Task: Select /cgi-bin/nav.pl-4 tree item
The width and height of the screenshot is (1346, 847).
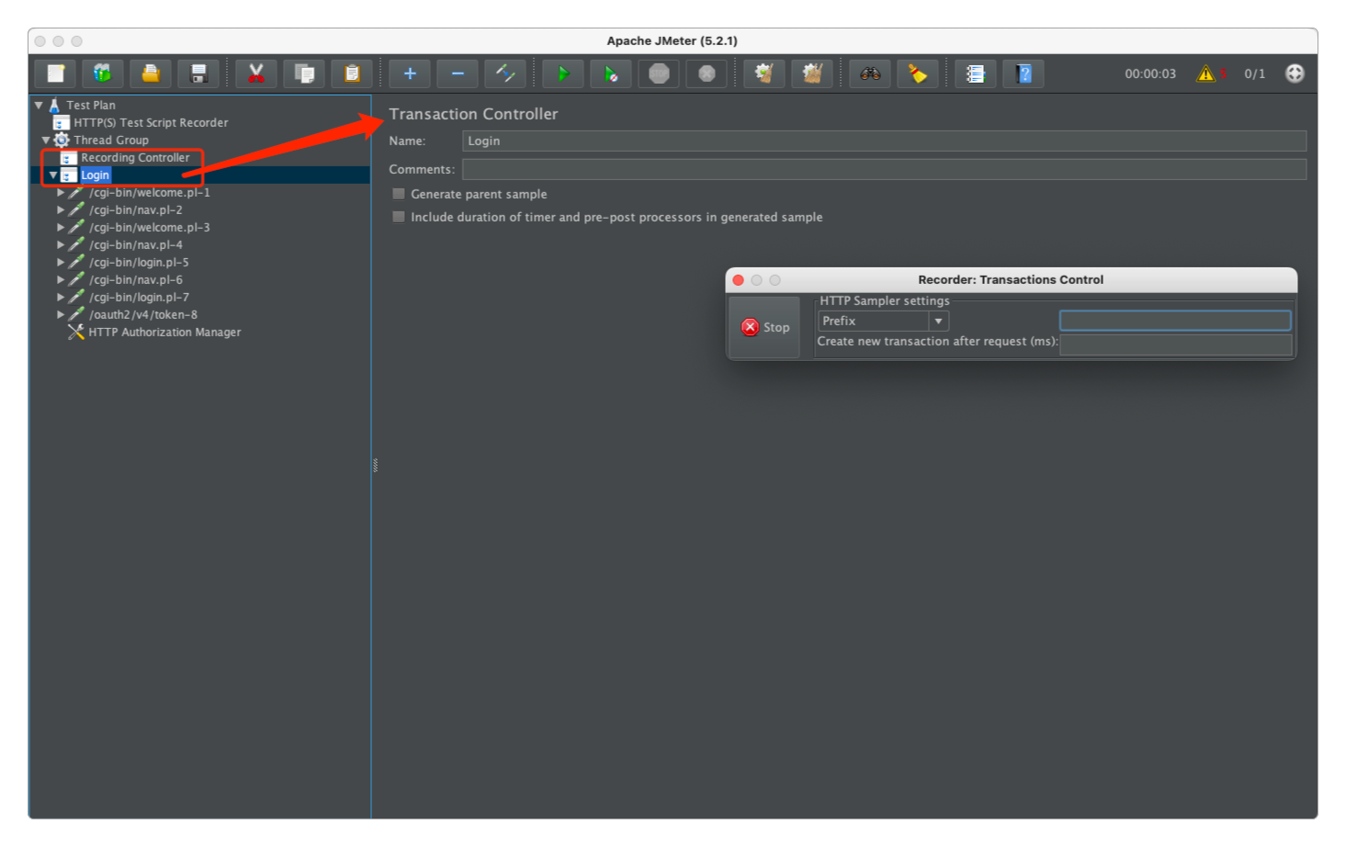Action: tap(136, 245)
